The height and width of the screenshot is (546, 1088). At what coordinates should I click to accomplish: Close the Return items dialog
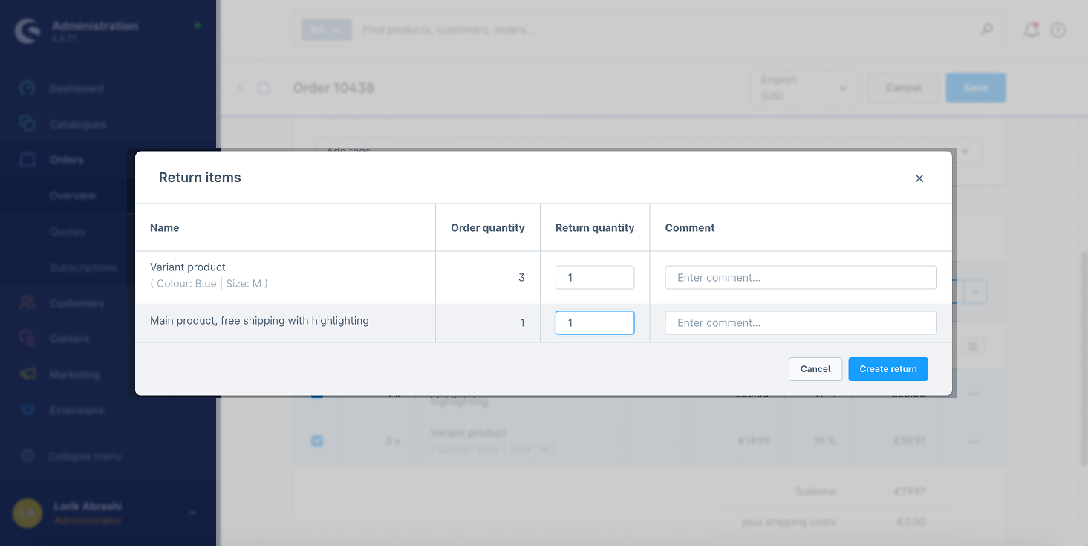click(x=919, y=178)
